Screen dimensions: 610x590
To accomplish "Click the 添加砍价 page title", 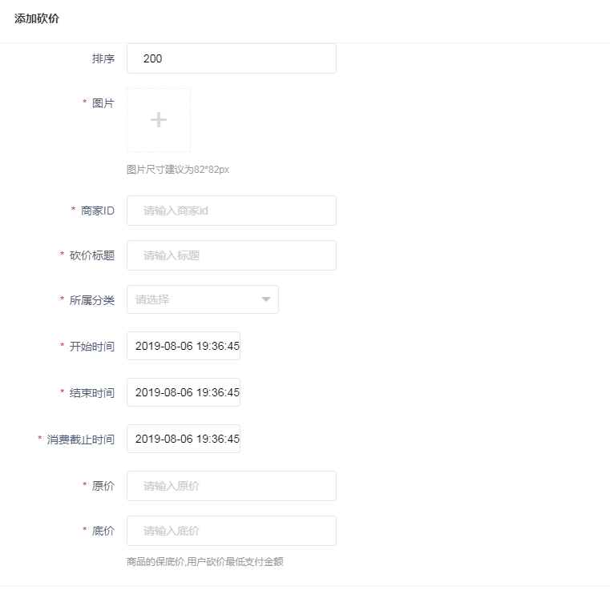I will tap(37, 18).
